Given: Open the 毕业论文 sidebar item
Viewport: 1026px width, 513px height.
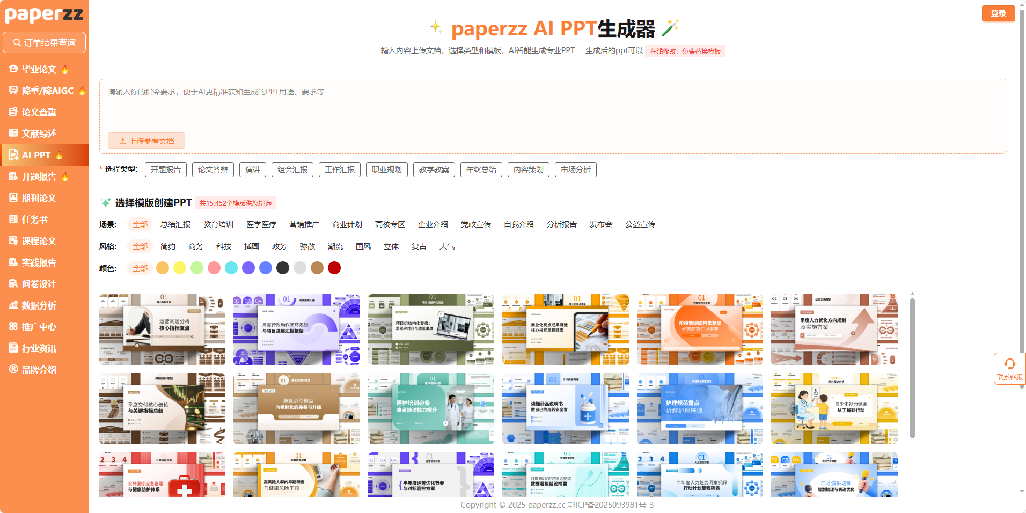Looking at the screenshot, I should point(39,69).
